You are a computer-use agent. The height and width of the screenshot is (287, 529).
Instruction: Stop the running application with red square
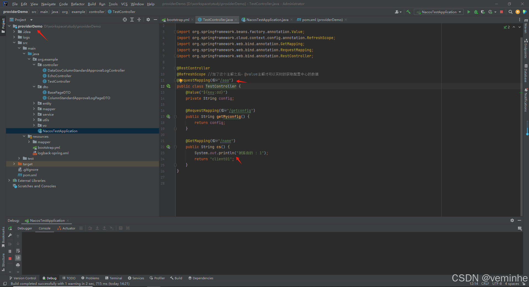(x=501, y=12)
